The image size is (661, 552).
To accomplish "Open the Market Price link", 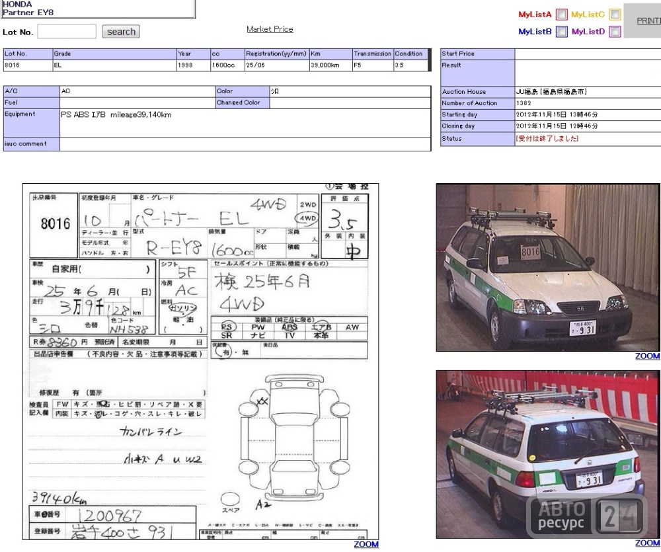I will point(270,29).
